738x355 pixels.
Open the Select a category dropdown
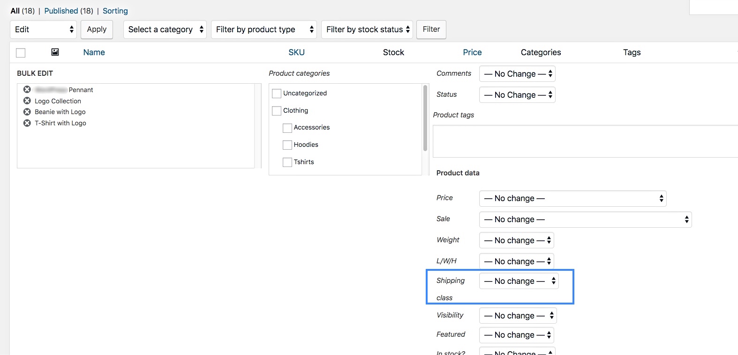coord(165,29)
